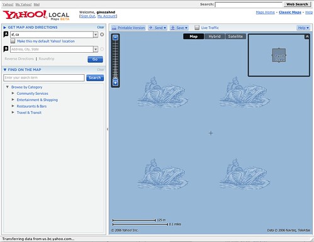Open the Help dropdown in map toolbar
The width and height of the screenshot is (314, 242).
303,28
